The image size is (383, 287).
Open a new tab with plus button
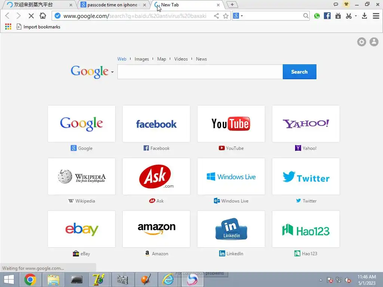pyautogui.click(x=232, y=4)
